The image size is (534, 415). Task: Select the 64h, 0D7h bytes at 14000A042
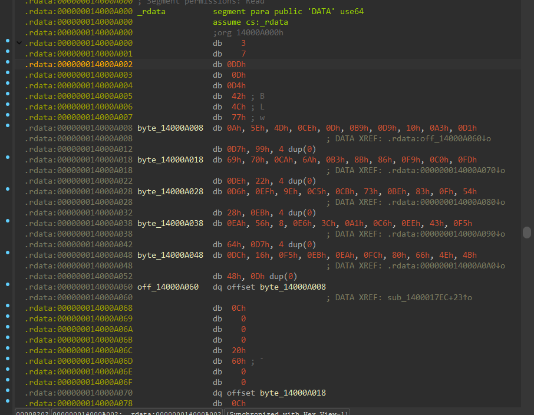(248, 244)
